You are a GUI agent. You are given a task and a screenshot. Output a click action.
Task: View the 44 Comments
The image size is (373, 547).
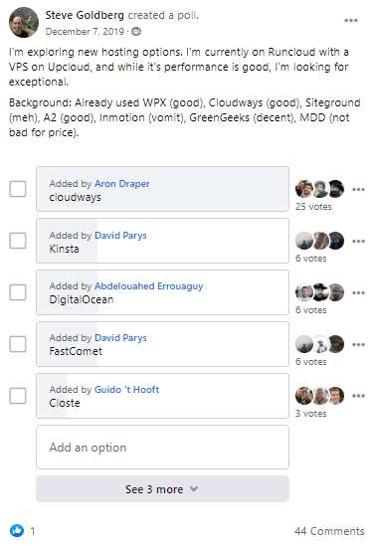(x=329, y=531)
